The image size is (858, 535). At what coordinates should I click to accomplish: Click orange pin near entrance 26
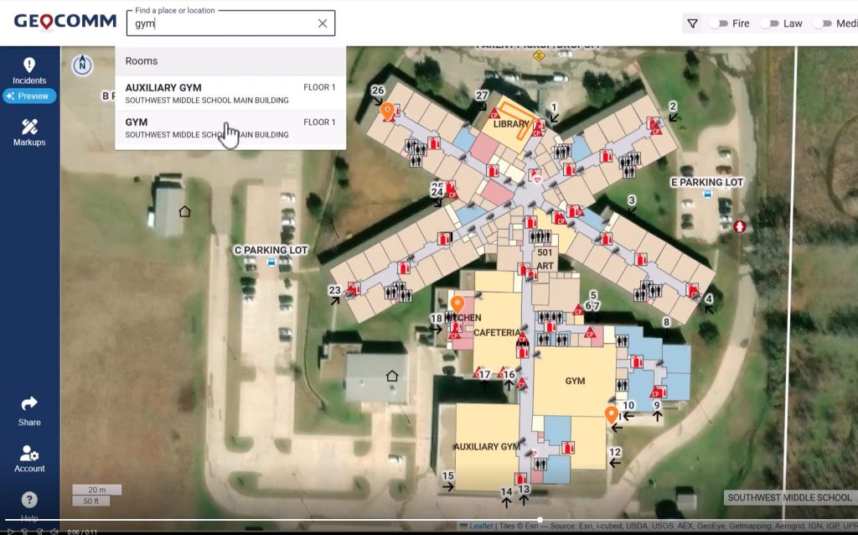click(387, 111)
